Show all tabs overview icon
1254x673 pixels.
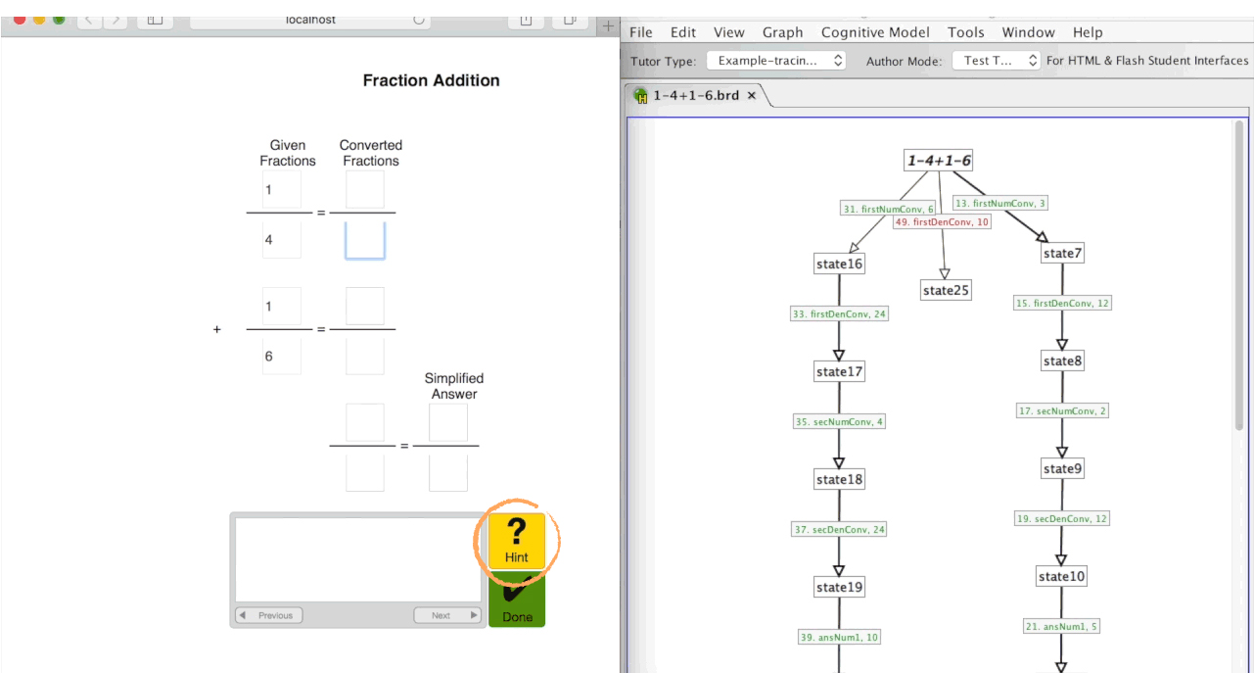[x=569, y=20]
